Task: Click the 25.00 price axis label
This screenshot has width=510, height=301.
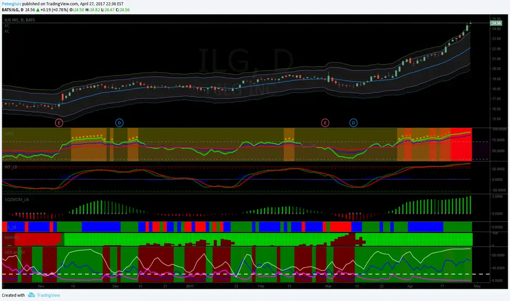Action: point(496,19)
